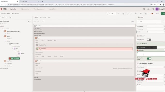Collapse the Content Body tree node
Screen dimensions: 165x92
point(1,29)
